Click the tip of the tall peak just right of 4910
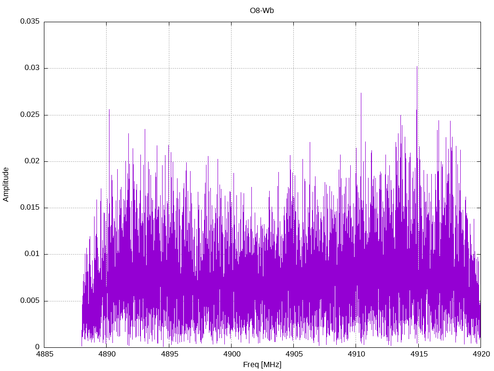 pos(361,93)
